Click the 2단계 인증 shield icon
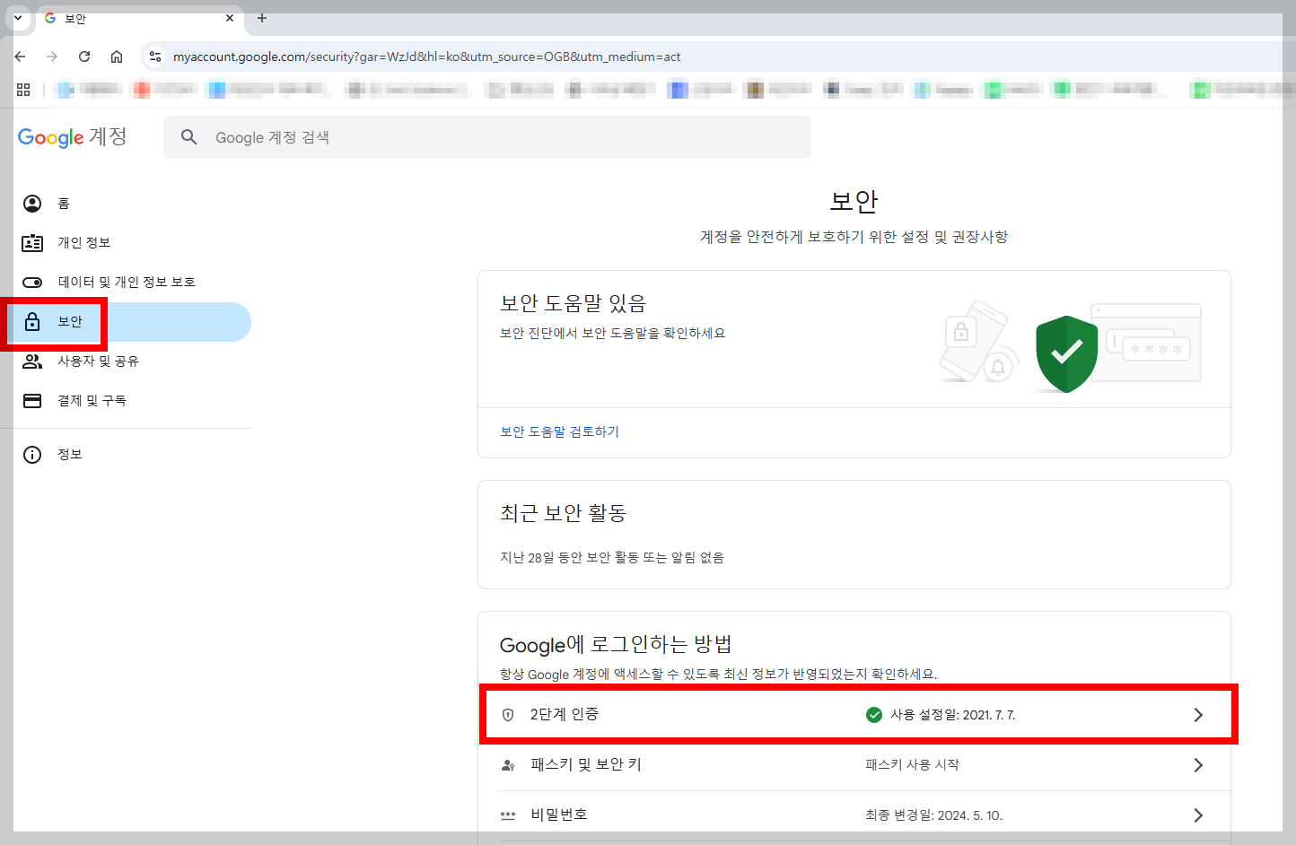 (x=508, y=715)
